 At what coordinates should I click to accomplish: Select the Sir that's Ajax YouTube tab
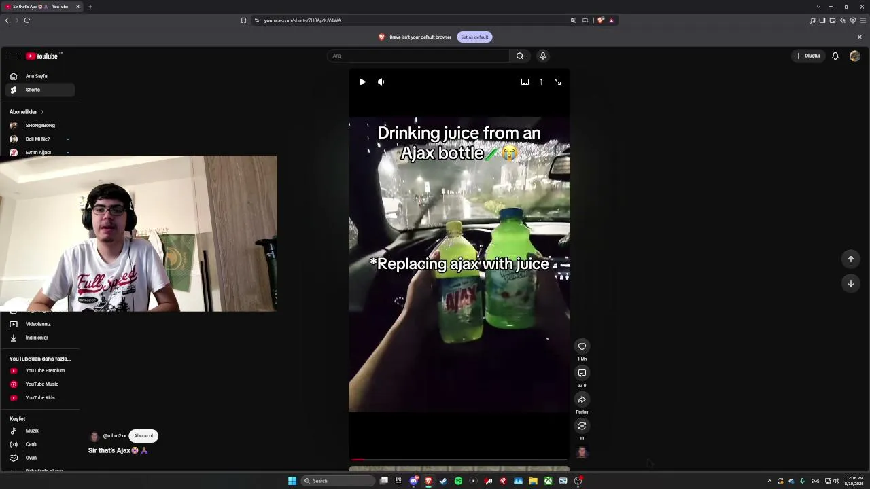(x=42, y=7)
